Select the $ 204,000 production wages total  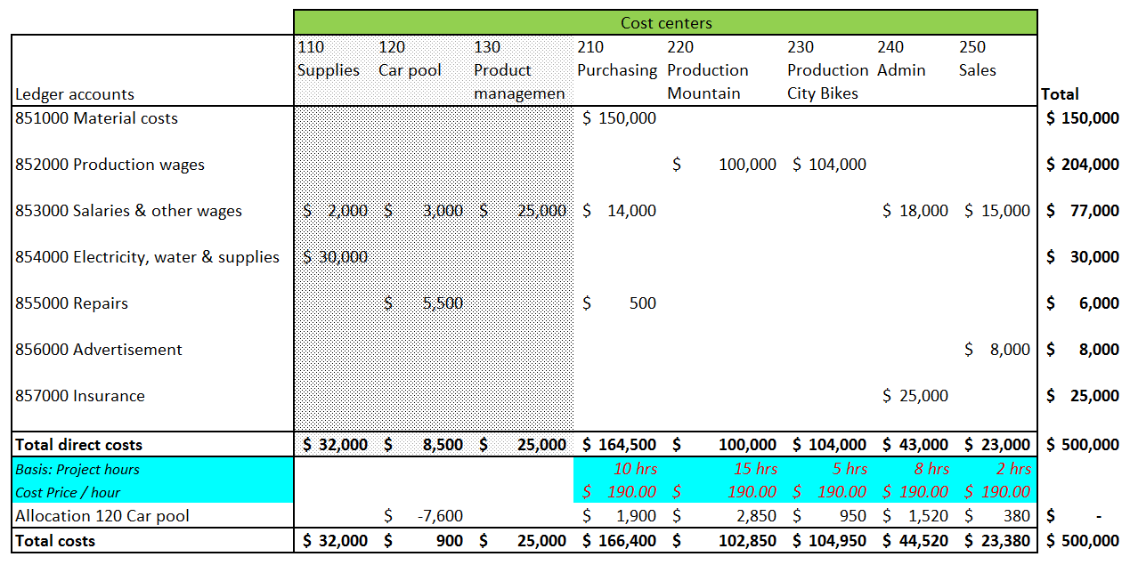(x=1082, y=165)
